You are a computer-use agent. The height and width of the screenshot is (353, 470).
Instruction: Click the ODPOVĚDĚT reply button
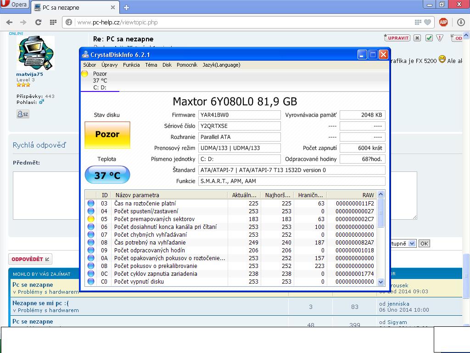pyautogui.click(x=30, y=259)
